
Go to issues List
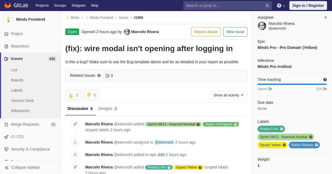tap(14, 70)
